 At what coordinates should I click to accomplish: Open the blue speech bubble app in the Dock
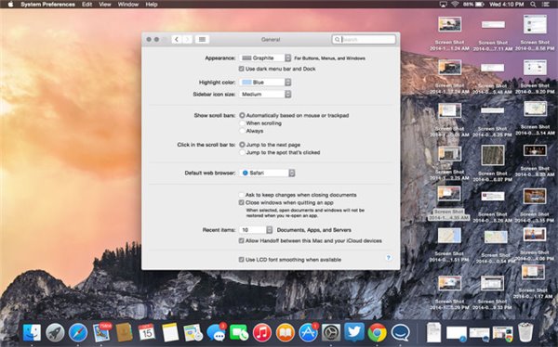point(400,333)
